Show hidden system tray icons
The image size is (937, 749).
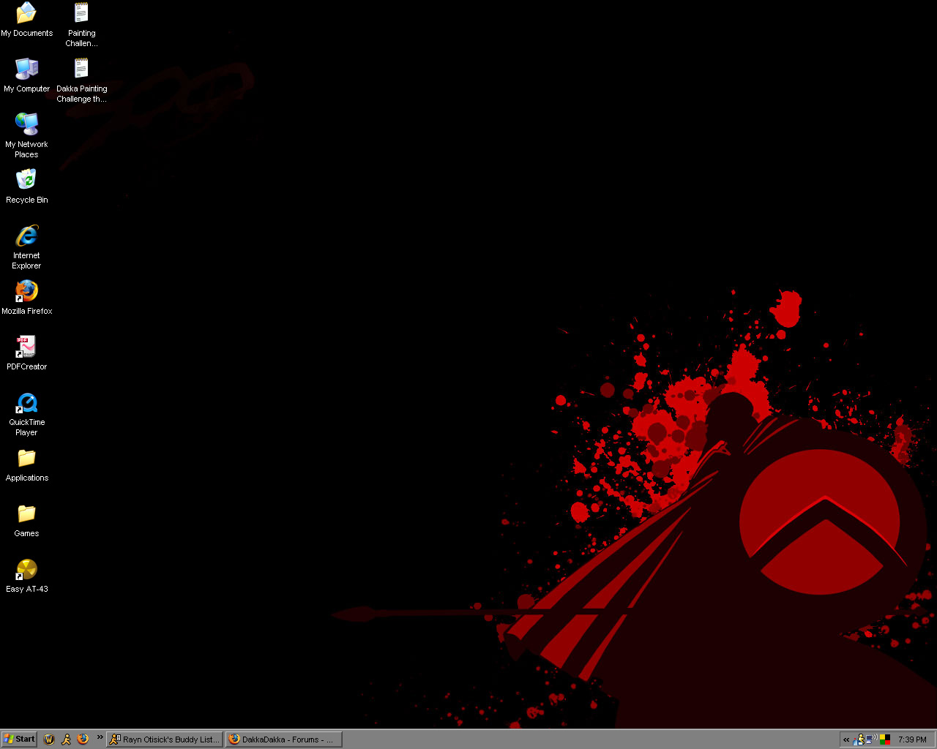point(846,739)
